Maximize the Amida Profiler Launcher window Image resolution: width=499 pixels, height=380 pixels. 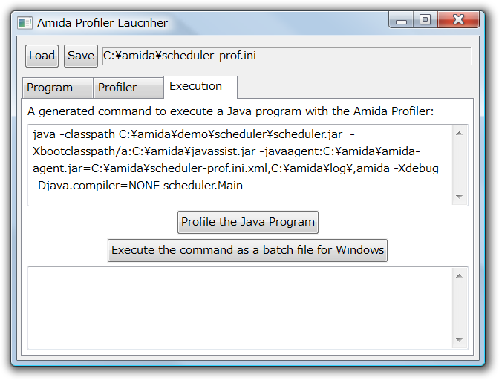[425, 21]
